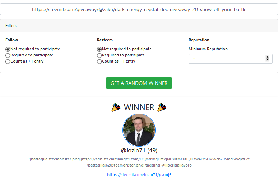Click the WINNER heading text
This screenshot has height=187, width=278.
tap(139, 107)
